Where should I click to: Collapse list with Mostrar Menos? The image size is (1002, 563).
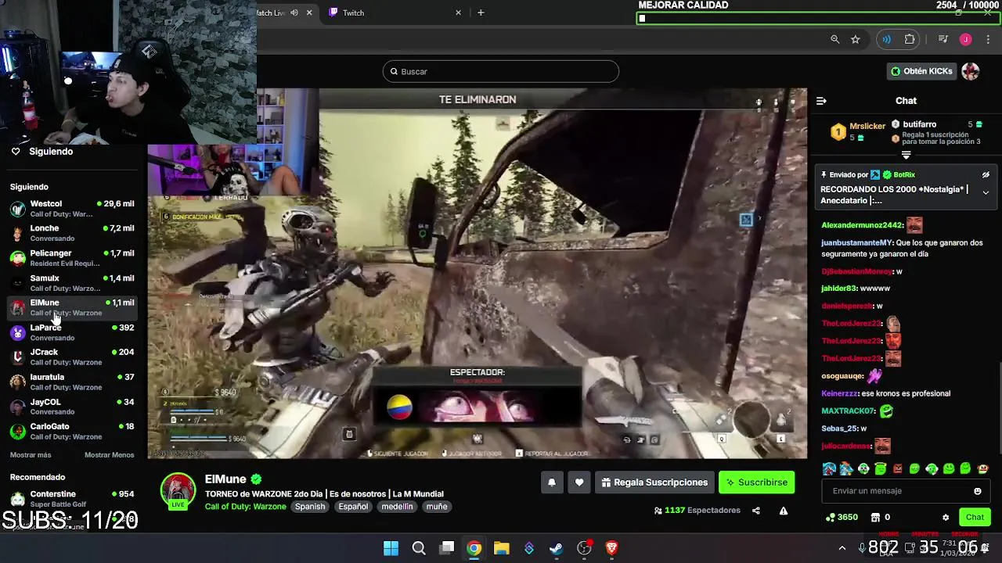pos(109,455)
